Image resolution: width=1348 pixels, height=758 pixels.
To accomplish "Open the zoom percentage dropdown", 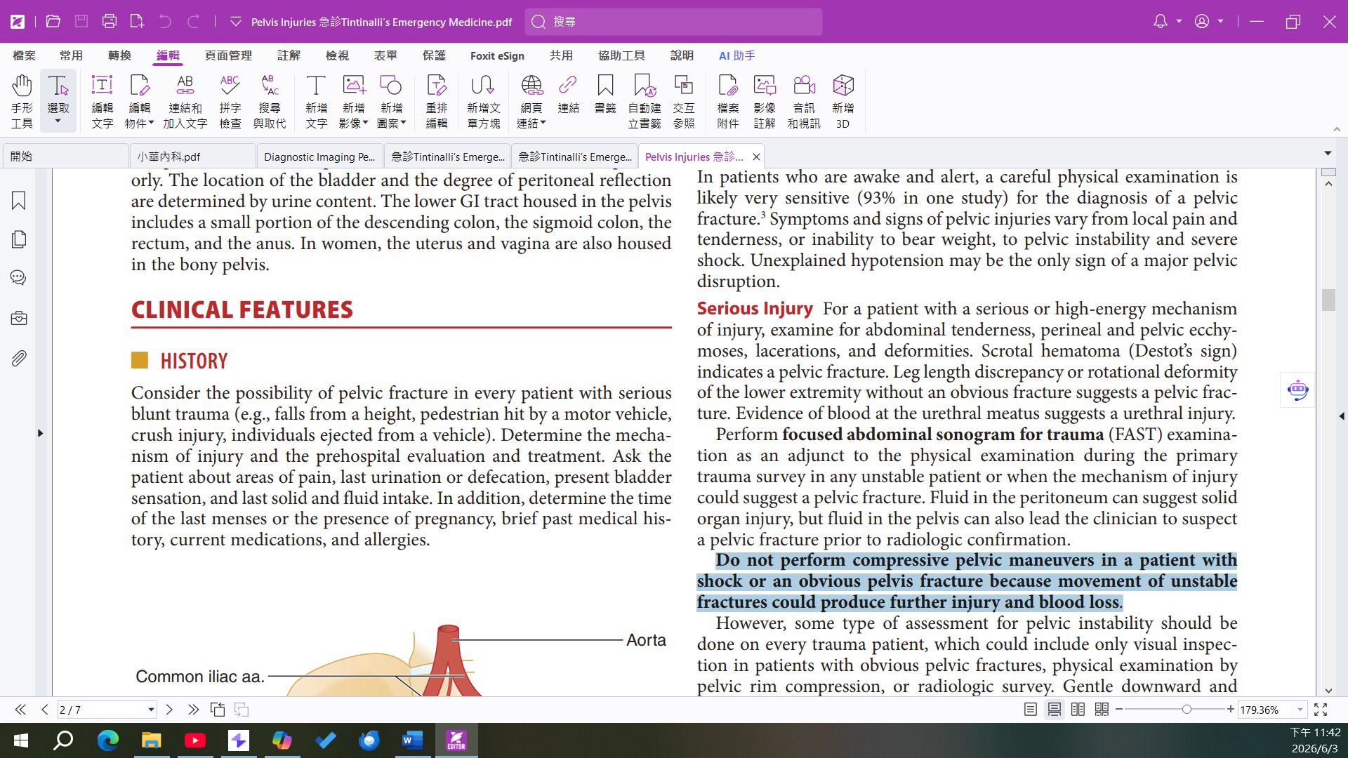I will click(x=1300, y=710).
